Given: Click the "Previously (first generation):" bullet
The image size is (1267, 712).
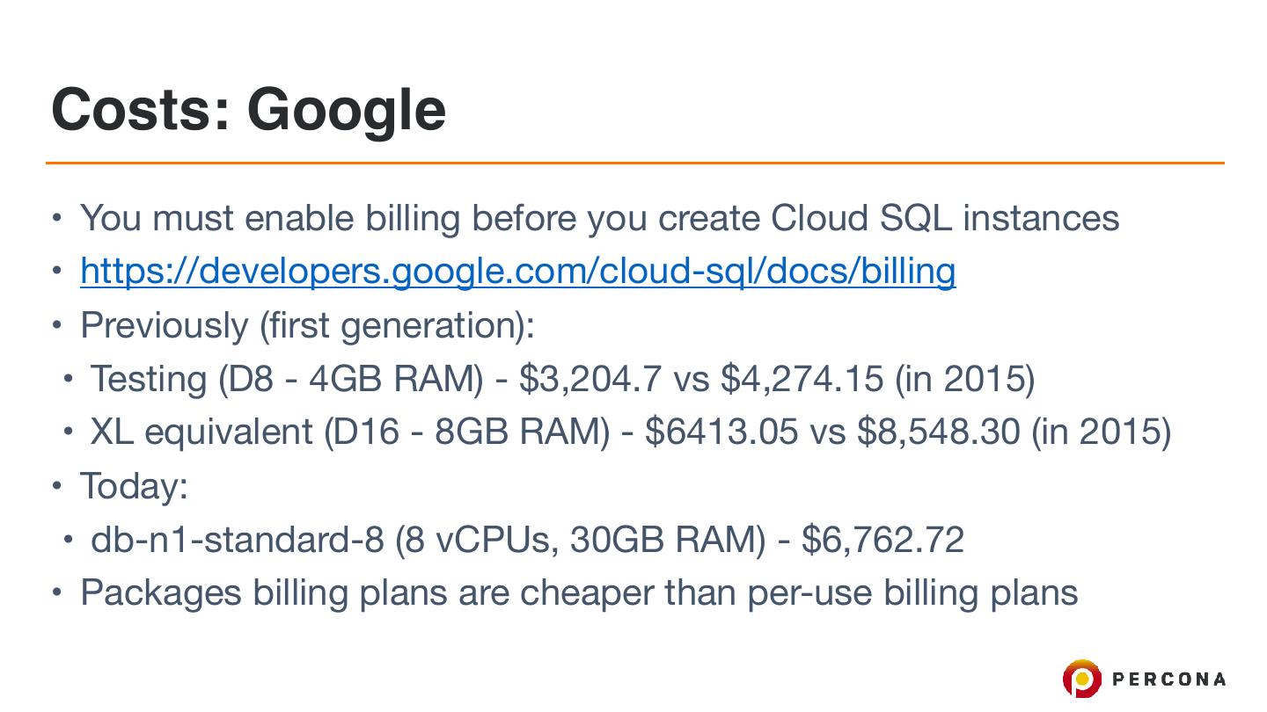Looking at the screenshot, I should point(307,325).
